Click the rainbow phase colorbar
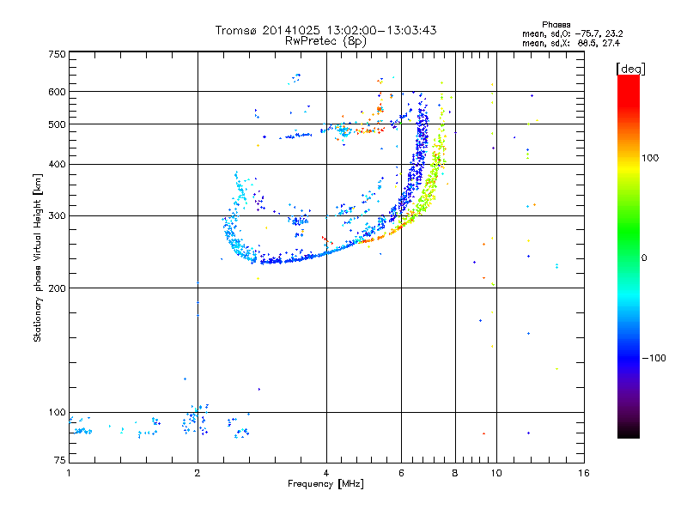 [x=629, y=256]
